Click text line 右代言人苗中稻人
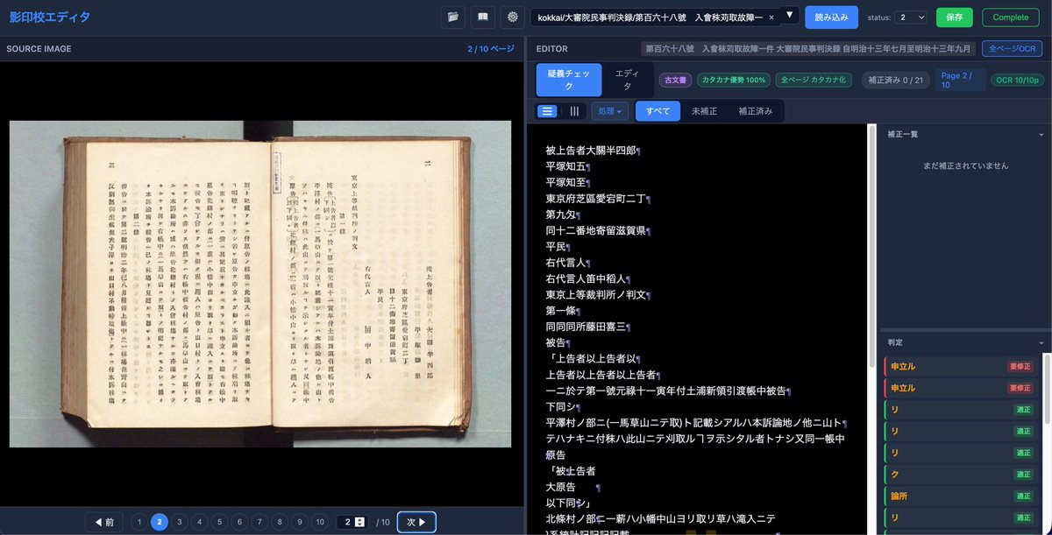Viewport: 1052px width, 535px height. (587, 278)
